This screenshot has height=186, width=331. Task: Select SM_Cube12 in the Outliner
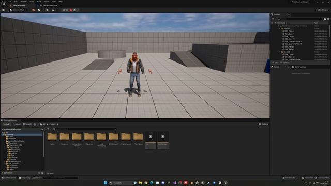(290, 57)
